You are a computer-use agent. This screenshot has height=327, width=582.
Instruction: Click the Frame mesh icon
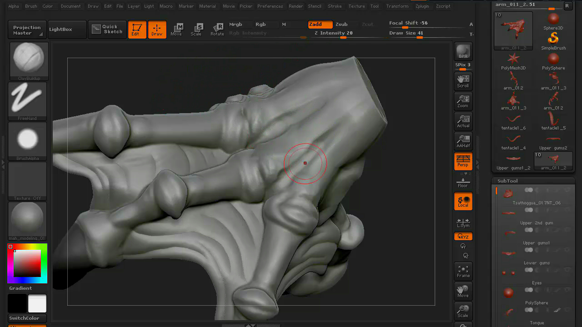click(463, 271)
